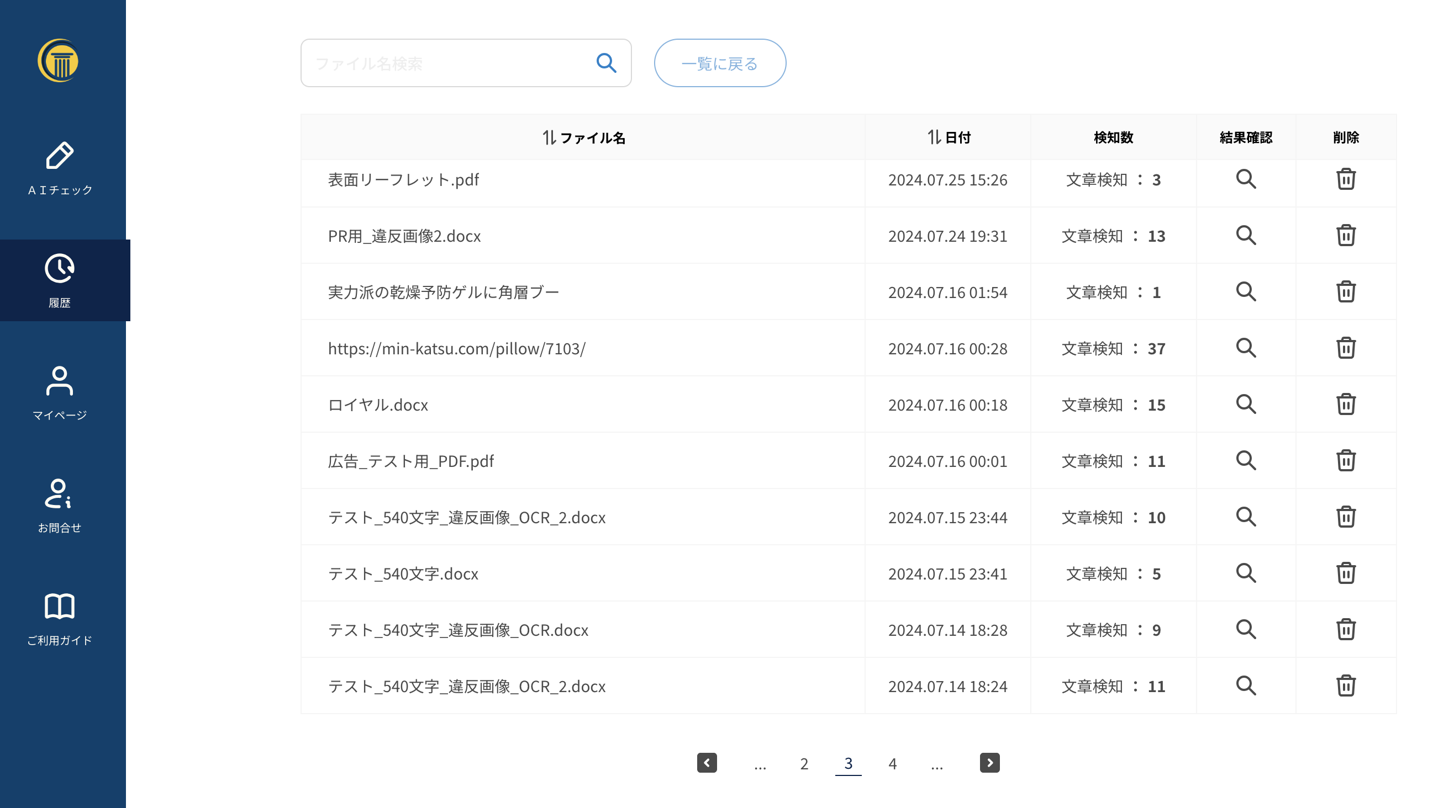Click file name PR用_違反画像2.docx
The image size is (1454, 808).
(x=404, y=236)
